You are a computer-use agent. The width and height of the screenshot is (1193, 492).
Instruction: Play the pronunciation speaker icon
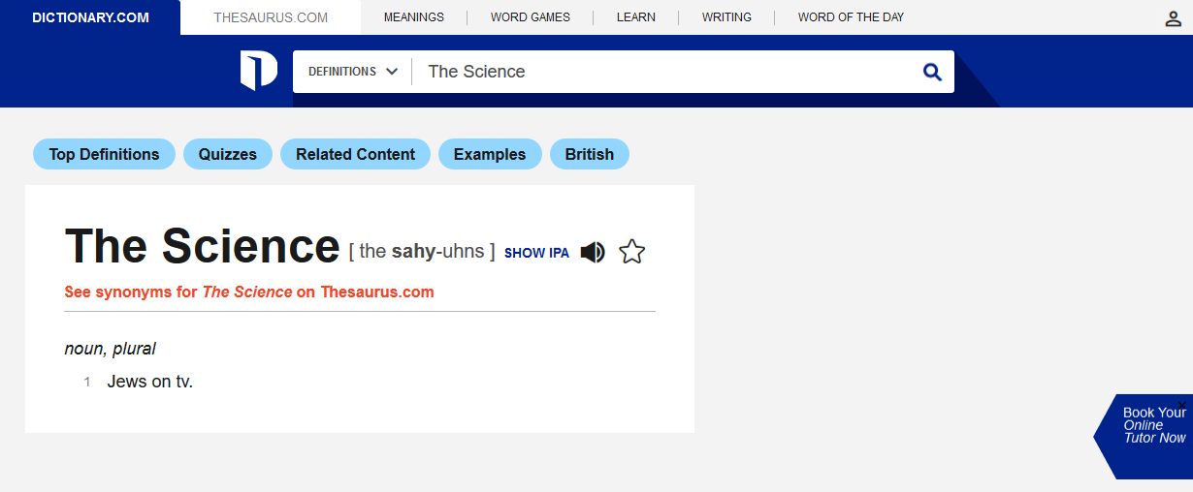593,252
